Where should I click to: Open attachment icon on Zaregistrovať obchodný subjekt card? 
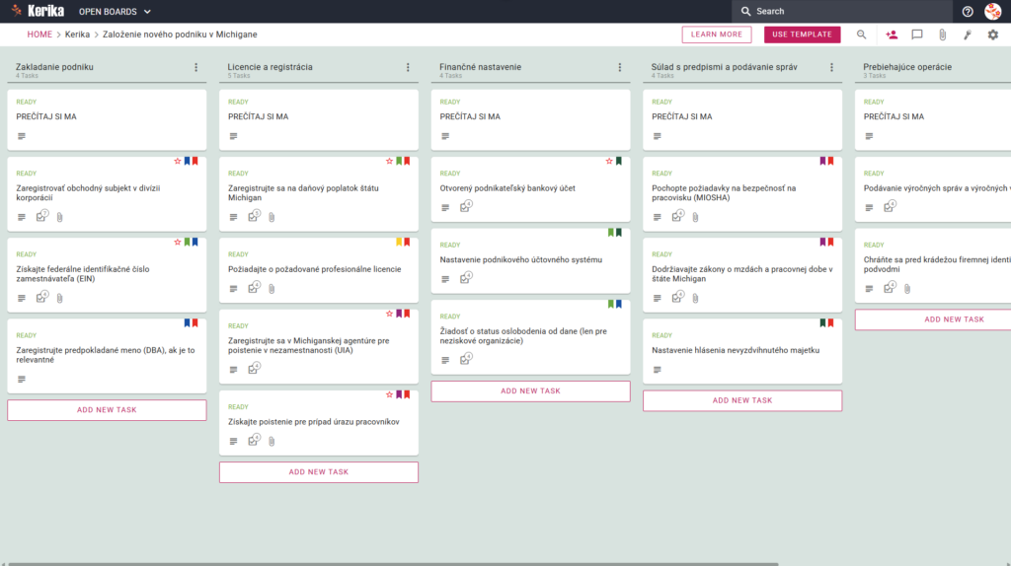60,217
